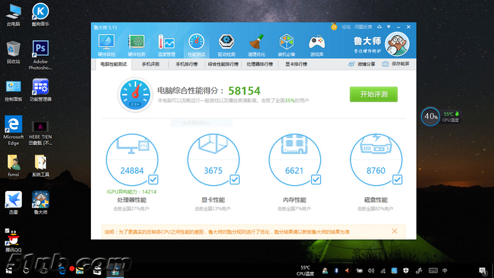Click the green 开始评测 button
Screen dimensions: 494x278
click(373, 94)
